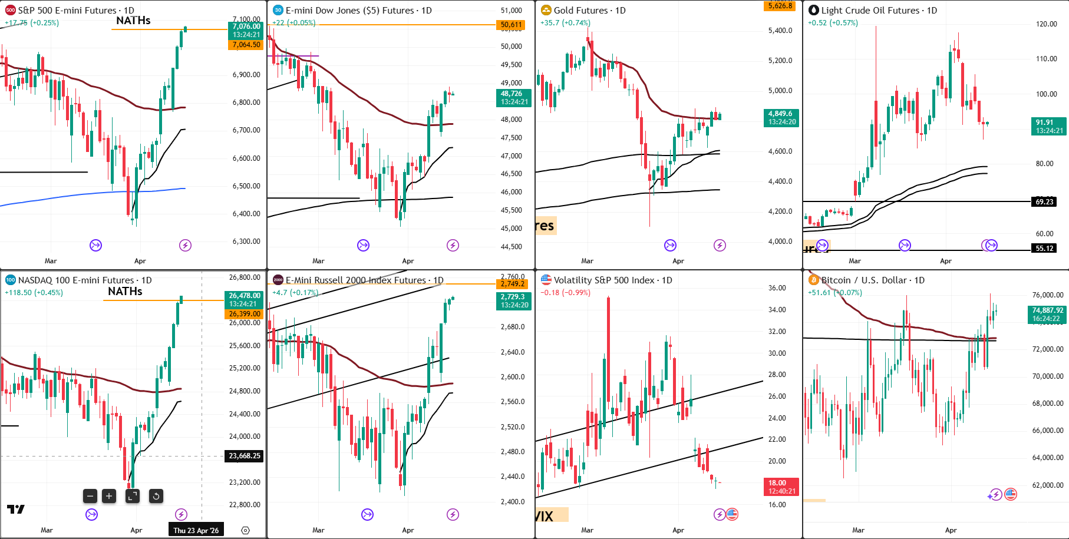Click the zoom-out minus icon on NASDAQ chart
Screen dimensions: 1069x539
tap(90, 496)
